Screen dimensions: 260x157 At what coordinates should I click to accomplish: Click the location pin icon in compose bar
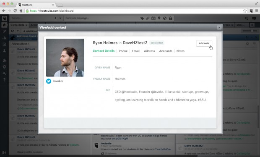pyautogui.click(x=159, y=18)
